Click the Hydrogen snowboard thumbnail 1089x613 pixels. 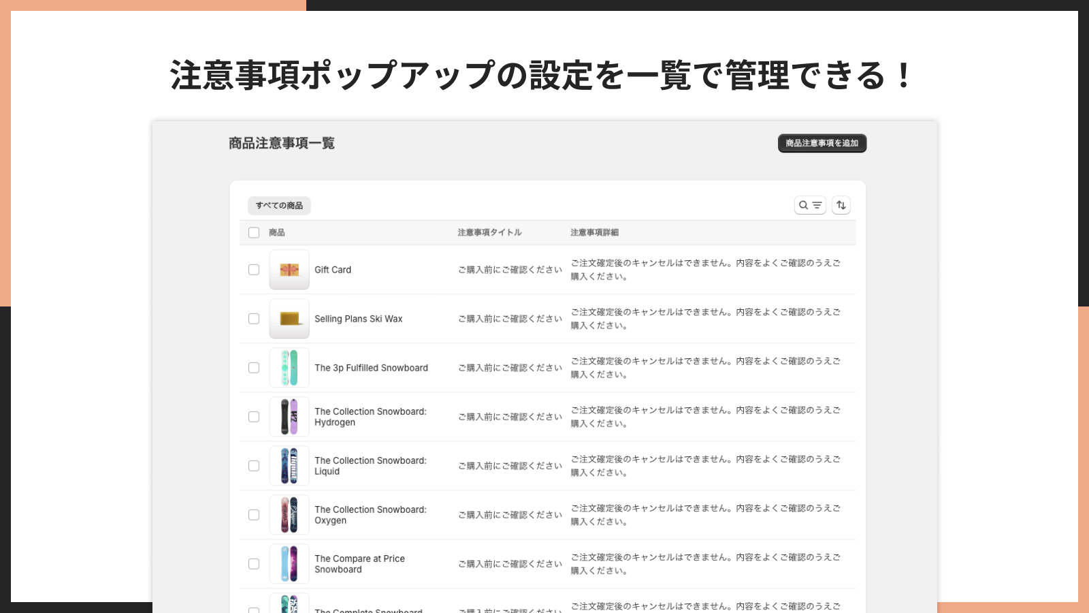(289, 417)
